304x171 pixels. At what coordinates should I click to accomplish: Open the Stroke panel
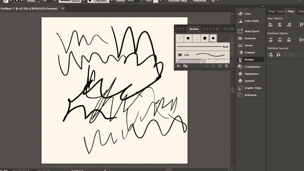point(250,46)
